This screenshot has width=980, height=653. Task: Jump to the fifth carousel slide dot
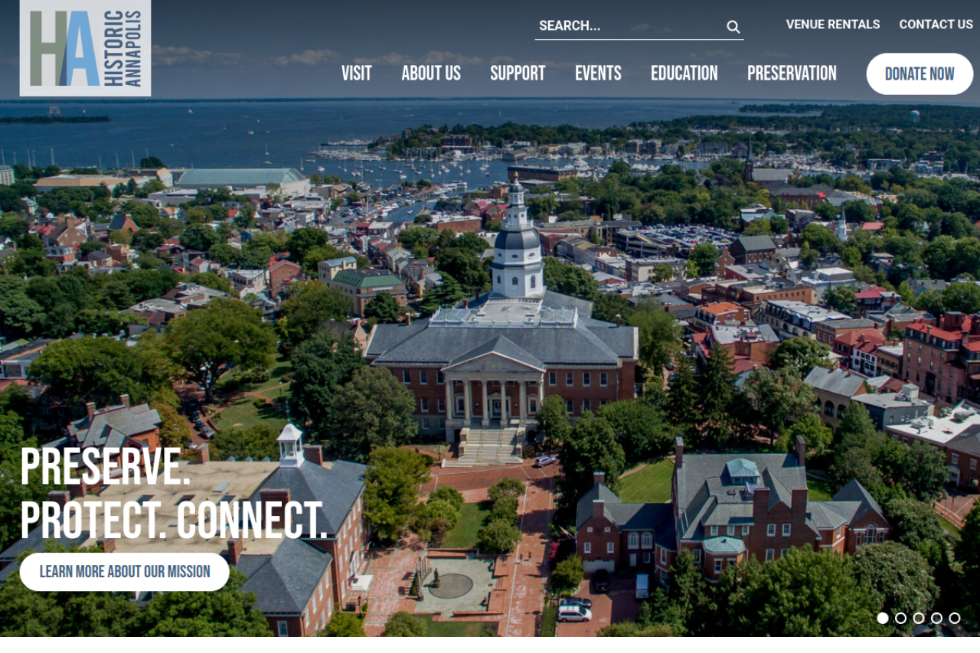tap(955, 618)
